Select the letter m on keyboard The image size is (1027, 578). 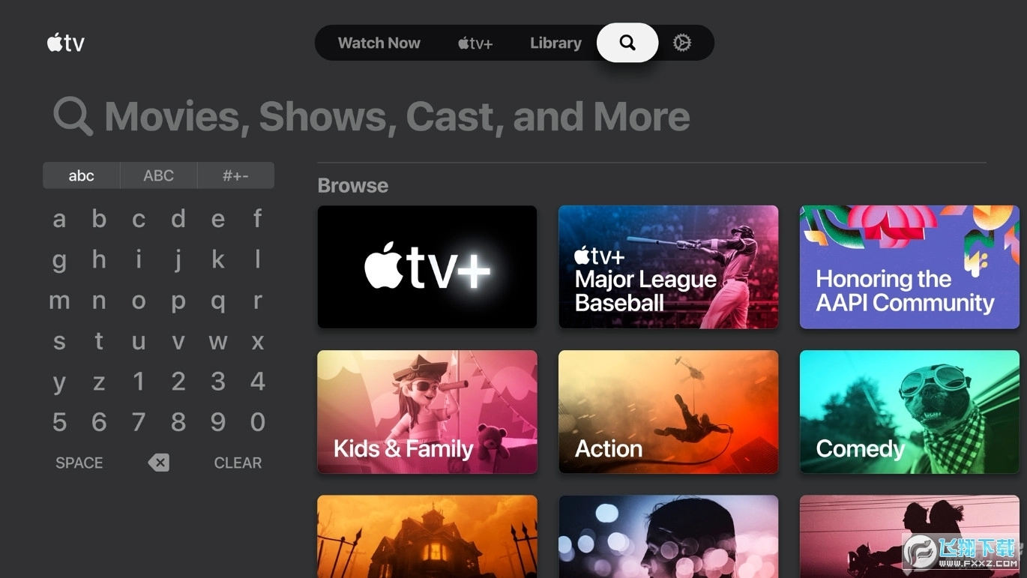tap(59, 301)
